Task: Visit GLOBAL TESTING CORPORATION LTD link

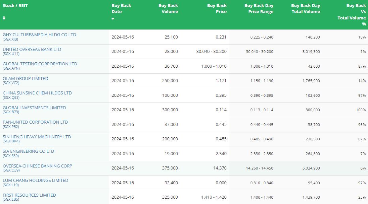Action: pyautogui.click(x=40, y=64)
